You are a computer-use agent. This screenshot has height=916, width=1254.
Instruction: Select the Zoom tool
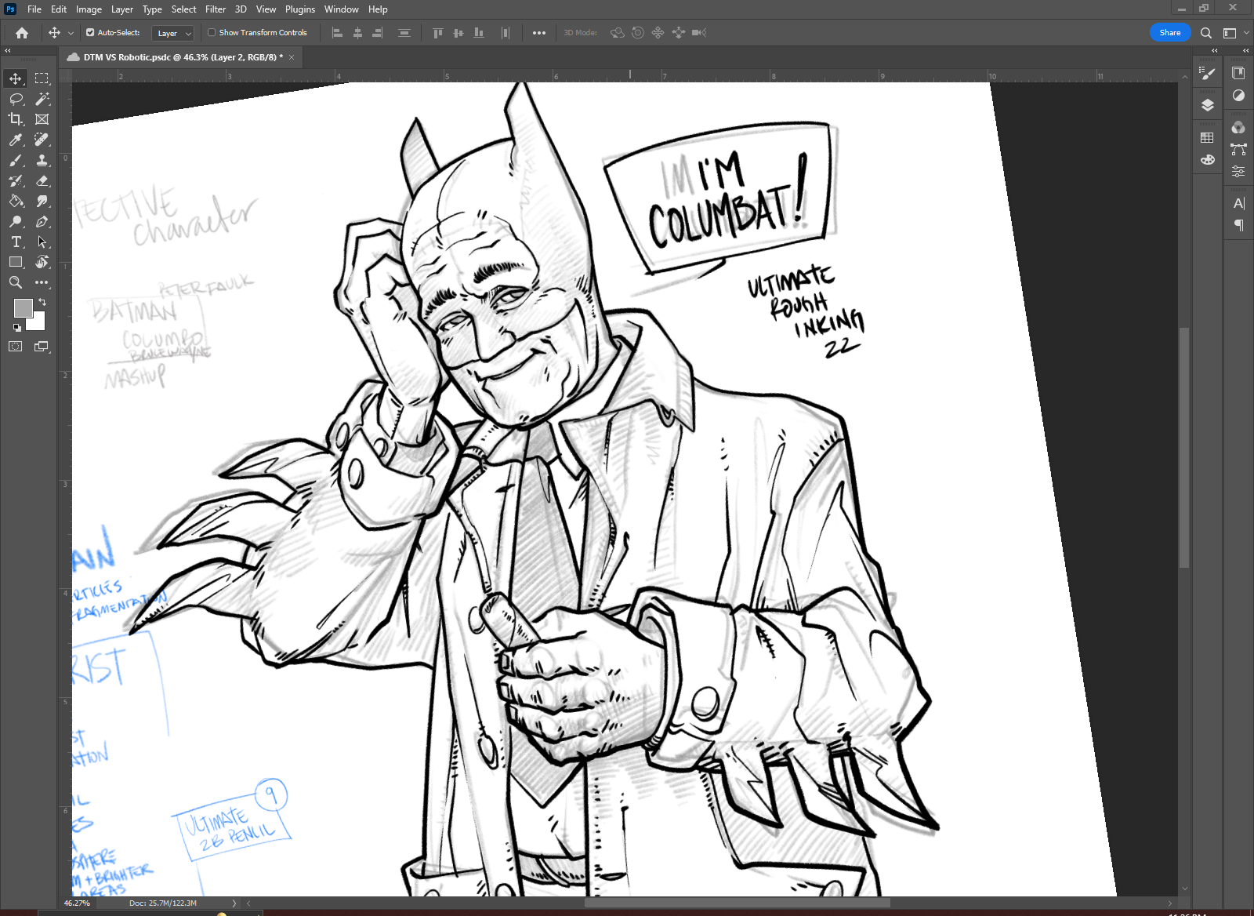tap(16, 282)
